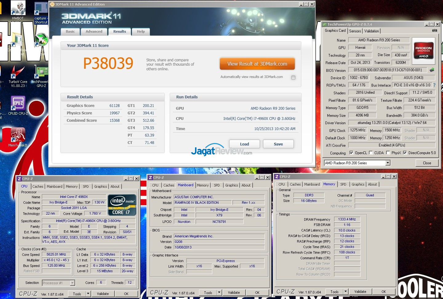Enable automatically view results at 3DMark.com checkbox
The height and width of the screenshot is (299, 443).
(293, 77)
